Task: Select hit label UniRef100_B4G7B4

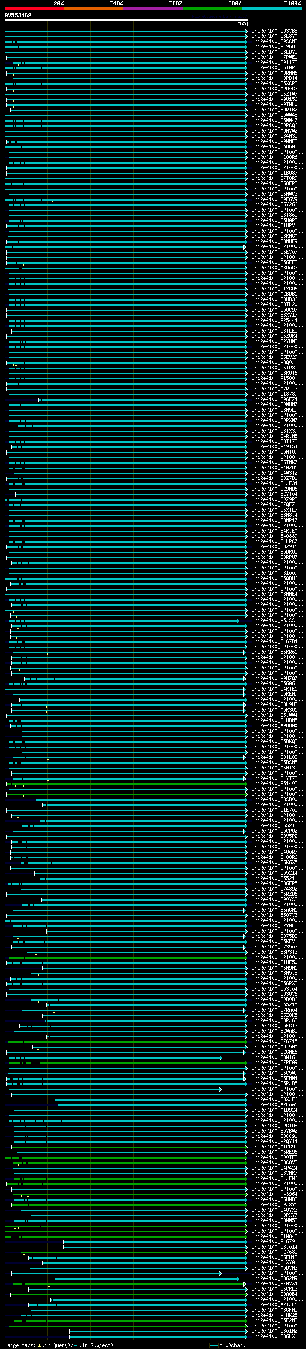Action: 274,642
